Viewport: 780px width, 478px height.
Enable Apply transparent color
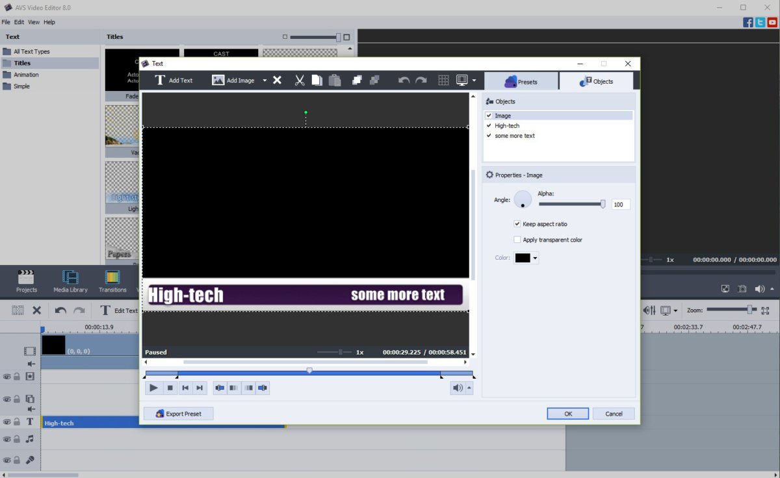pyautogui.click(x=517, y=240)
